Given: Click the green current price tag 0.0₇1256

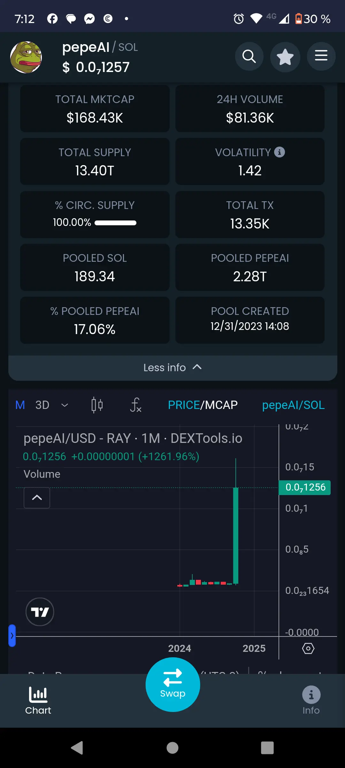Looking at the screenshot, I should 305,487.
